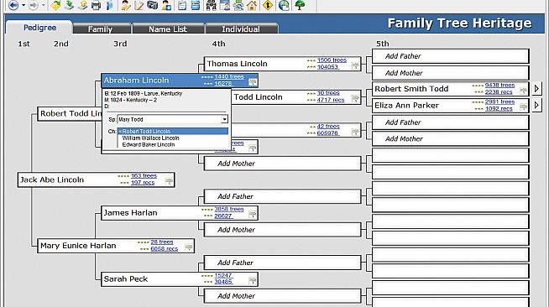The image size is (549, 307).
Task: Click the flag icon beside Jack Abe Lincoln
Action: point(169,181)
